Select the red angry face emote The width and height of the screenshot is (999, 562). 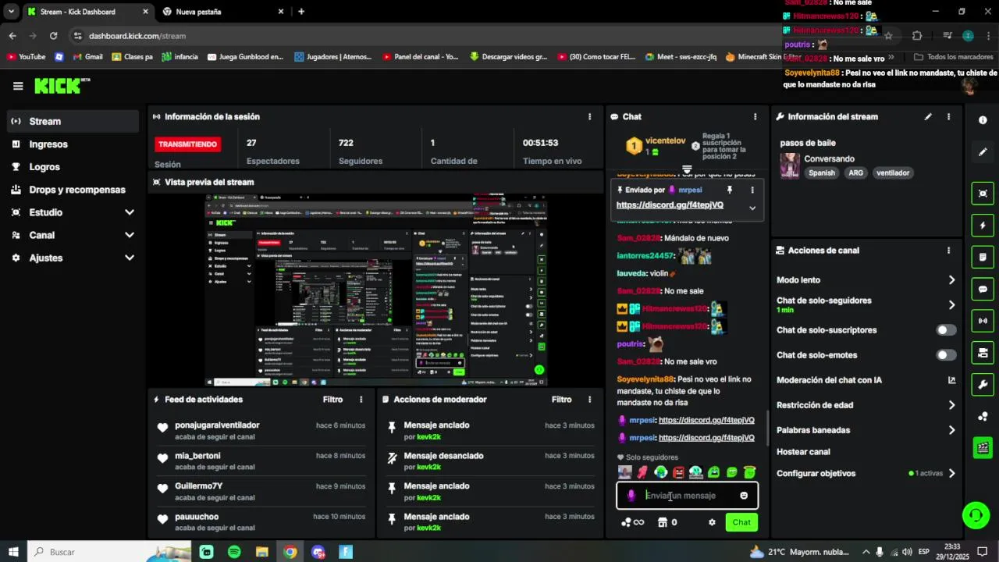pos(678,472)
